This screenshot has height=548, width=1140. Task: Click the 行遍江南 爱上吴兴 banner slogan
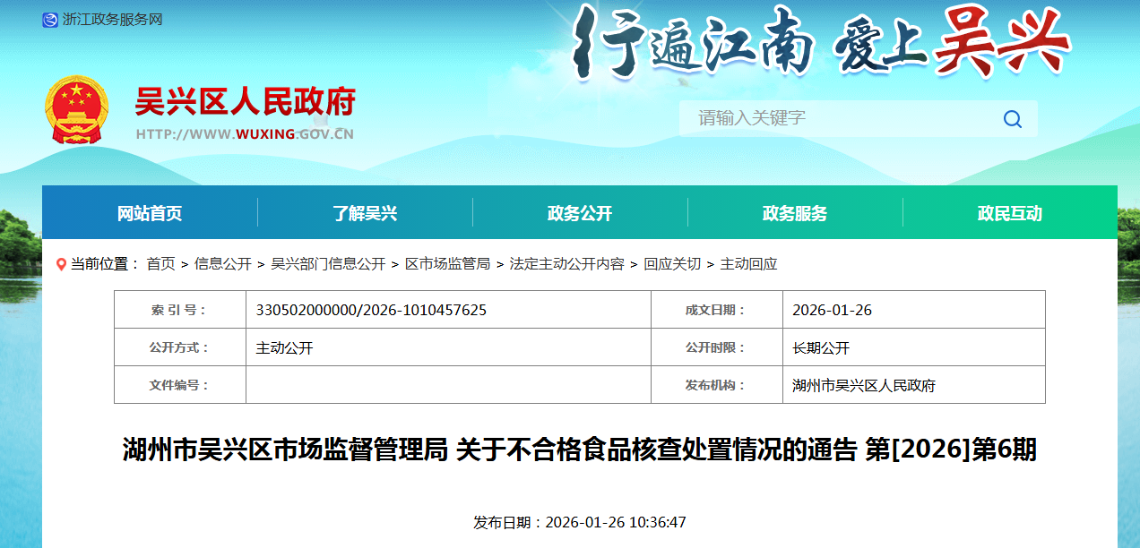[822, 42]
